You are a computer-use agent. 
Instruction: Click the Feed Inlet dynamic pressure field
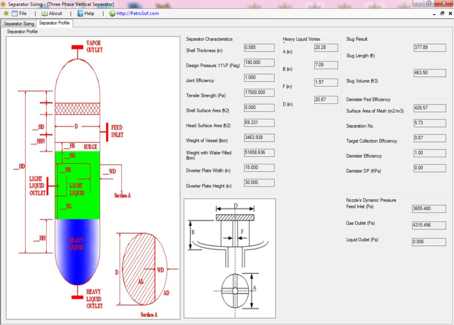pyautogui.click(x=429, y=209)
